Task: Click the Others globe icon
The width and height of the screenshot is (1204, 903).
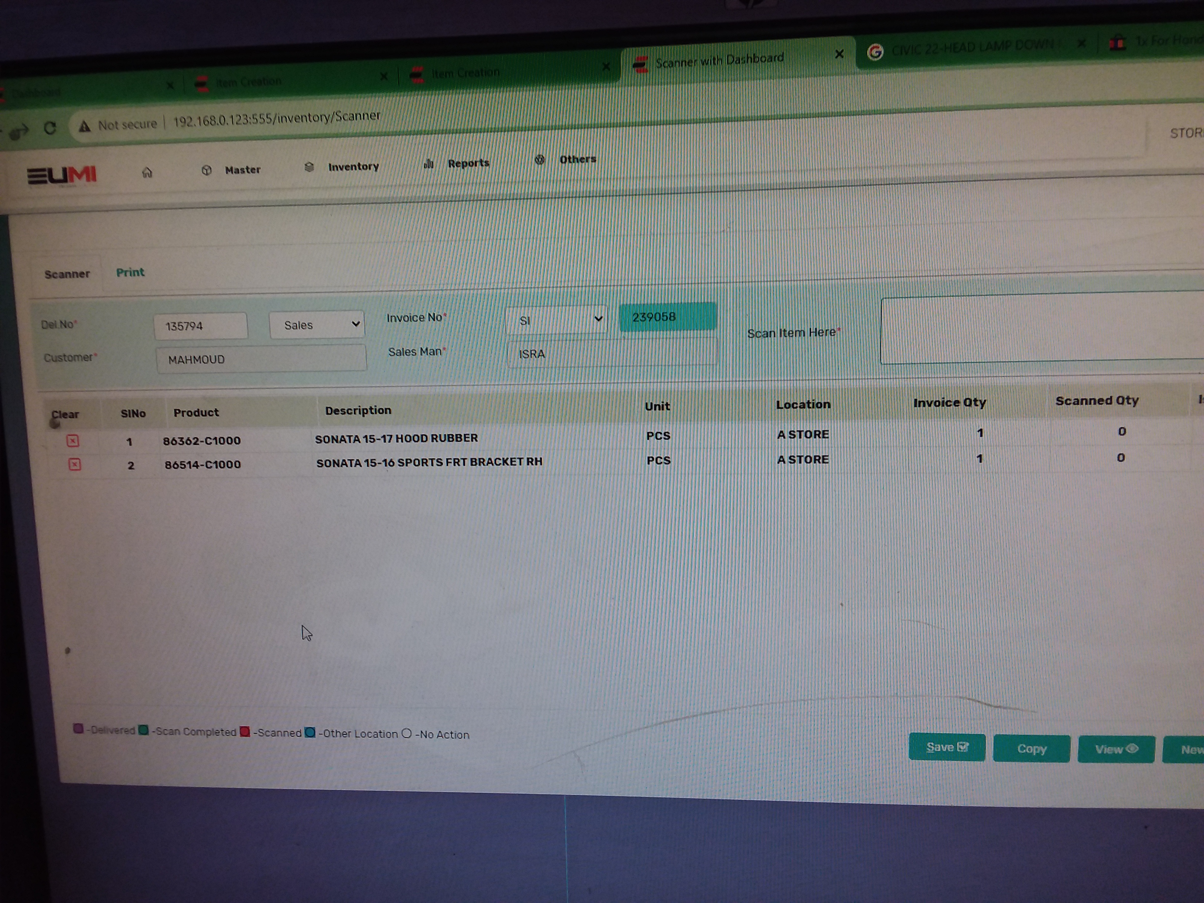Action: (x=539, y=159)
